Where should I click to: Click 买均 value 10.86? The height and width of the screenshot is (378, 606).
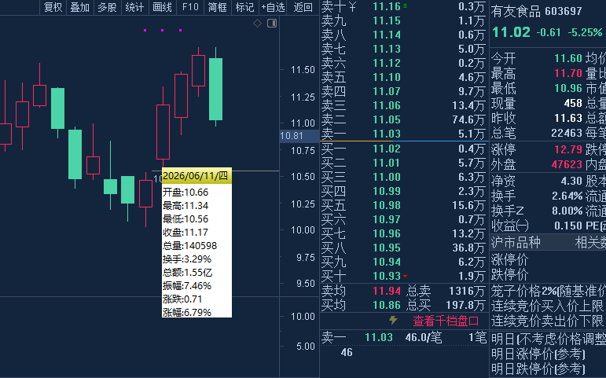387,306
